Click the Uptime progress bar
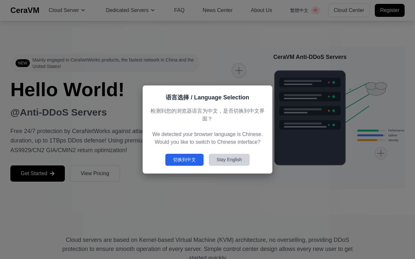415x259 pixels. 372,135
